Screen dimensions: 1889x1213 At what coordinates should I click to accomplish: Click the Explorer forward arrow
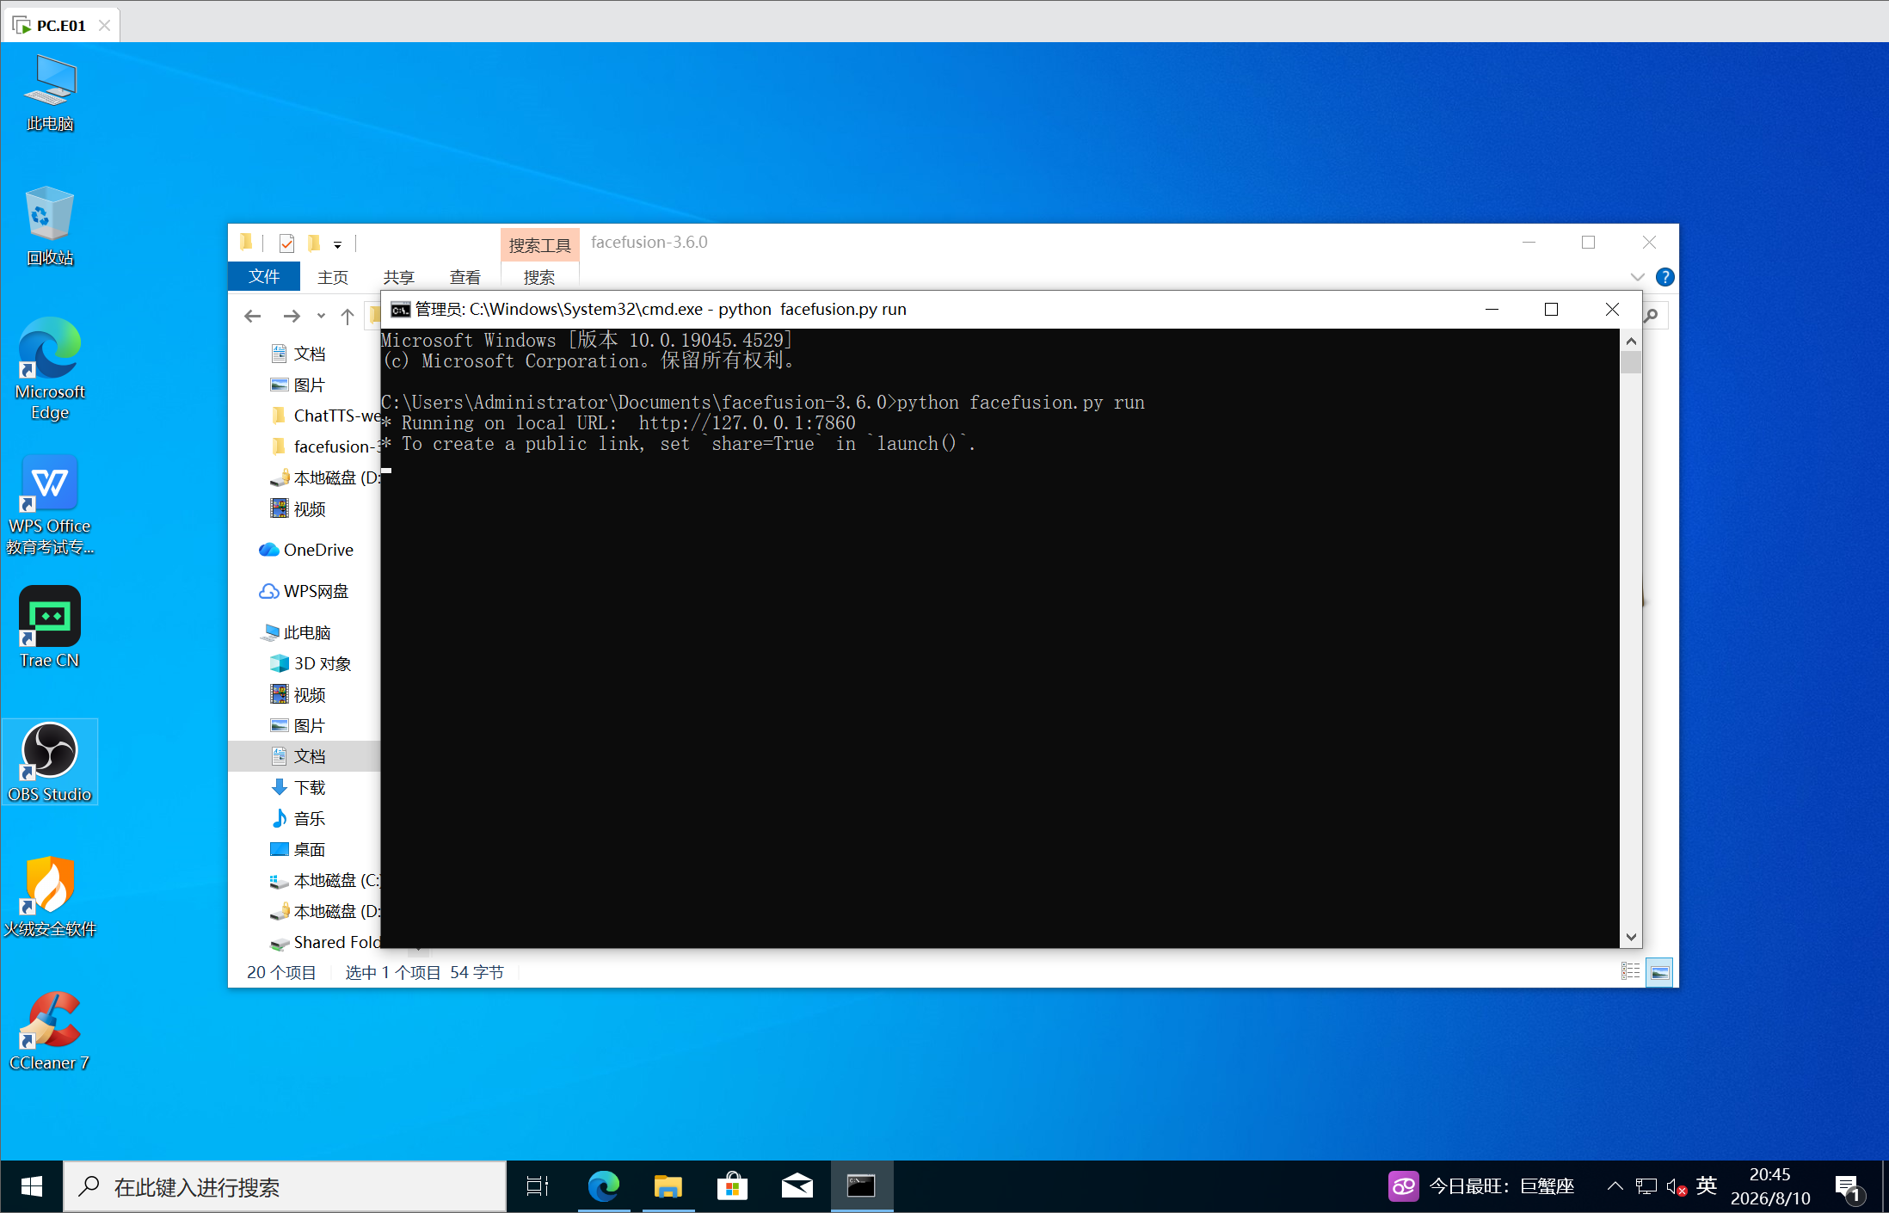pos(292,317)
